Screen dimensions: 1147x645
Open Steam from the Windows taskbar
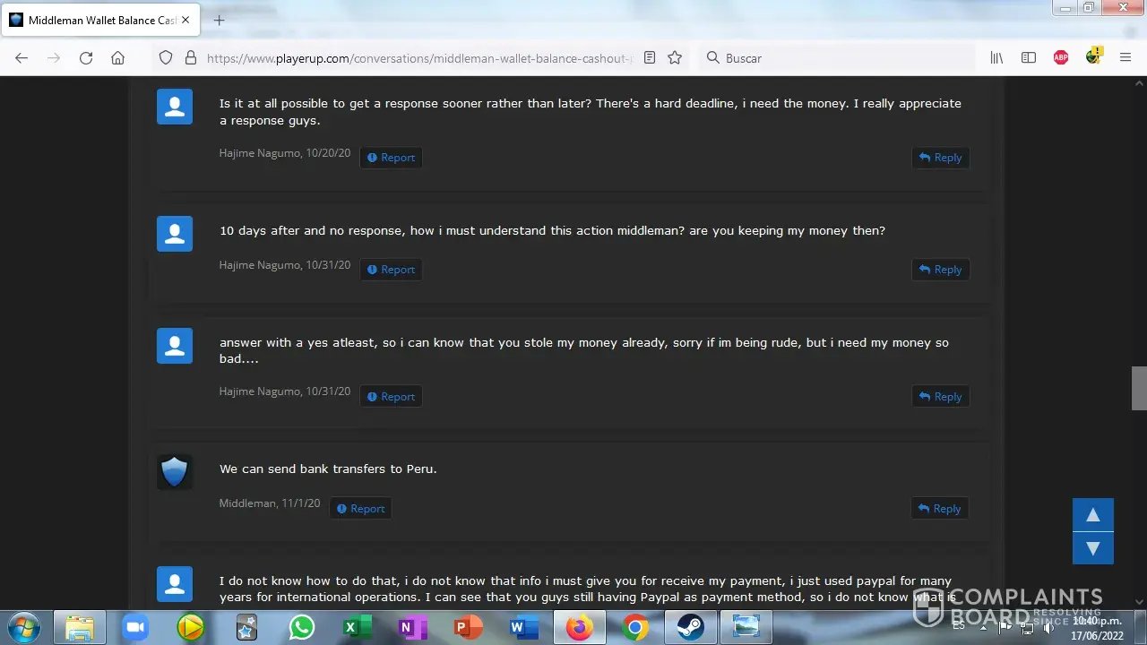pyautogui.click(x=690, y=628)
